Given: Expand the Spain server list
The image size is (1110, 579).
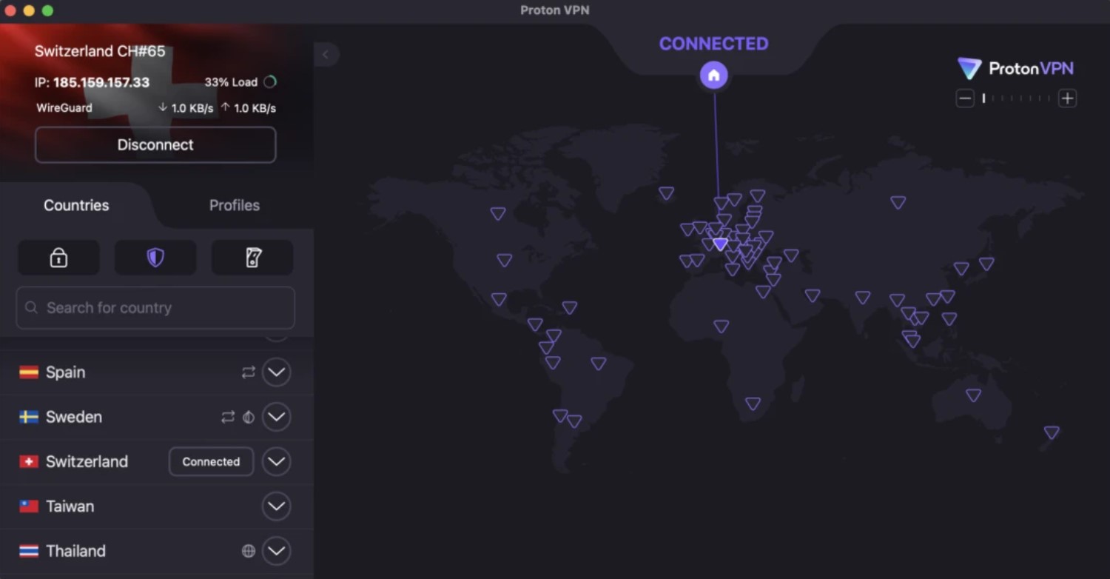Looking at the screenshot, I should (276, 372).
